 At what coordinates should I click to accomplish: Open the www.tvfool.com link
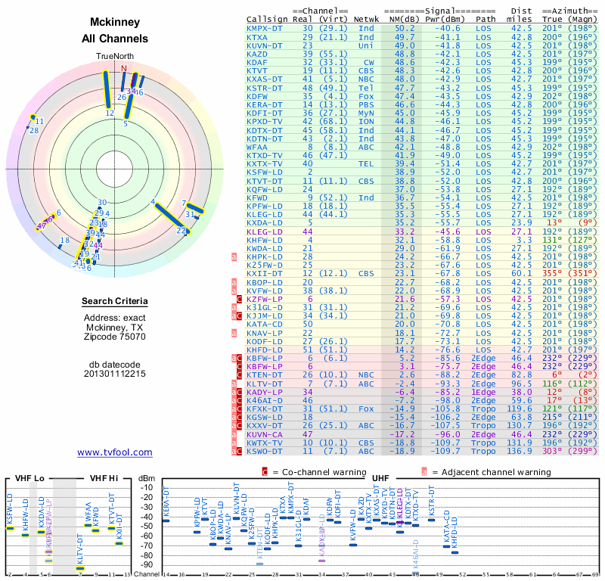click(x=115, y=452)
